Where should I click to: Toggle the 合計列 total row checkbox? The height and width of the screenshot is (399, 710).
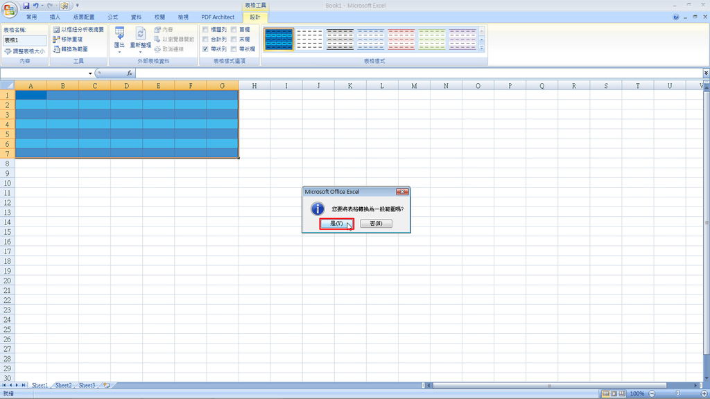tap(205, 39)
